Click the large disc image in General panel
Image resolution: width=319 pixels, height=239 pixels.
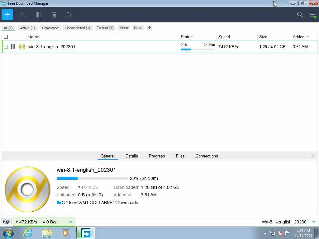(x=27, y=189)
